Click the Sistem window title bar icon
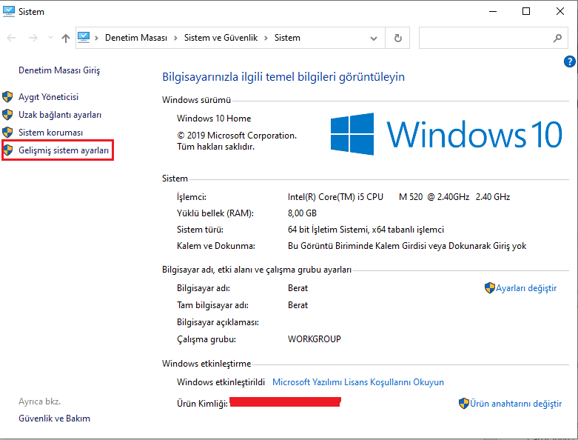The image size is (578, 440). pyautogui.click(x=8, y=11)
